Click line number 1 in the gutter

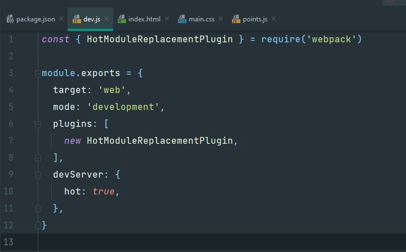coord(11,39)
